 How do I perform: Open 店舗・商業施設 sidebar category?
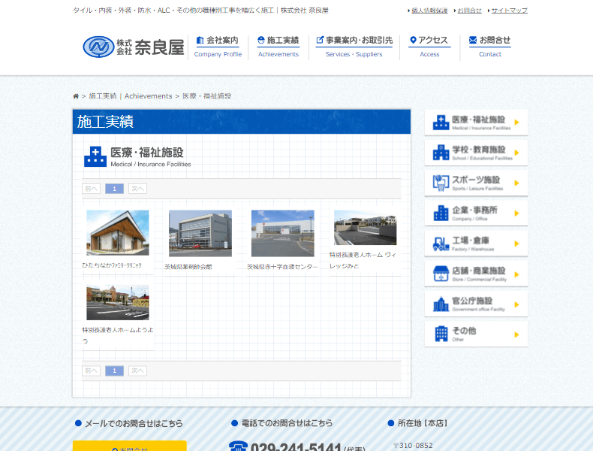coord(476,274)
